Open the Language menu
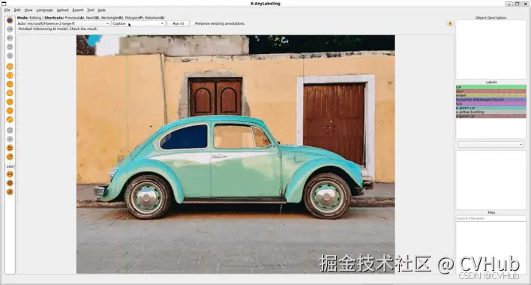Viewport: 531px width, 285px height. click(45, 10)
